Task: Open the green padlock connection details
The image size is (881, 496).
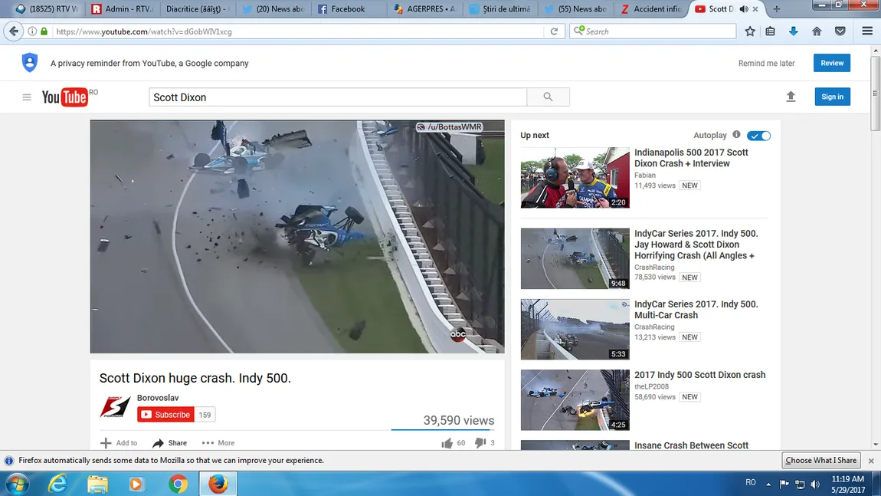Action: [44, 31]
